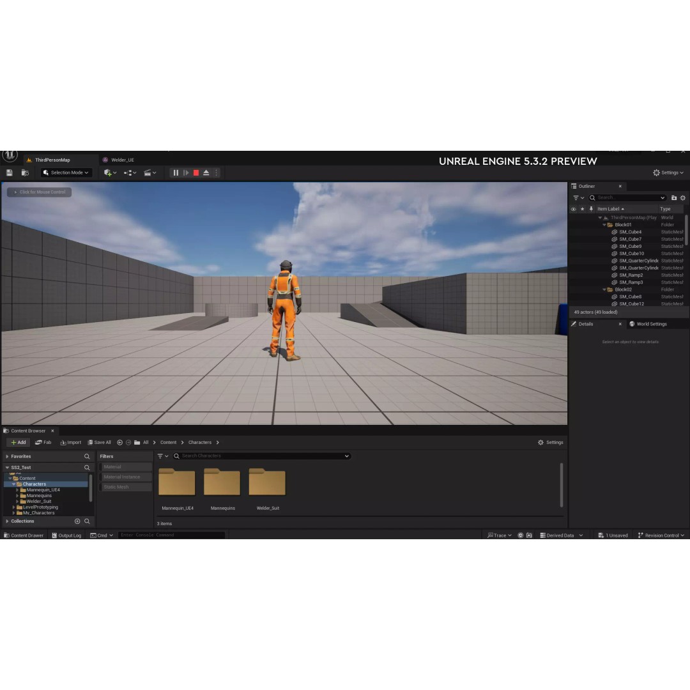690x690 pixels.
Task: Collapse the SS2_Test section
Action: coord(7,468)
